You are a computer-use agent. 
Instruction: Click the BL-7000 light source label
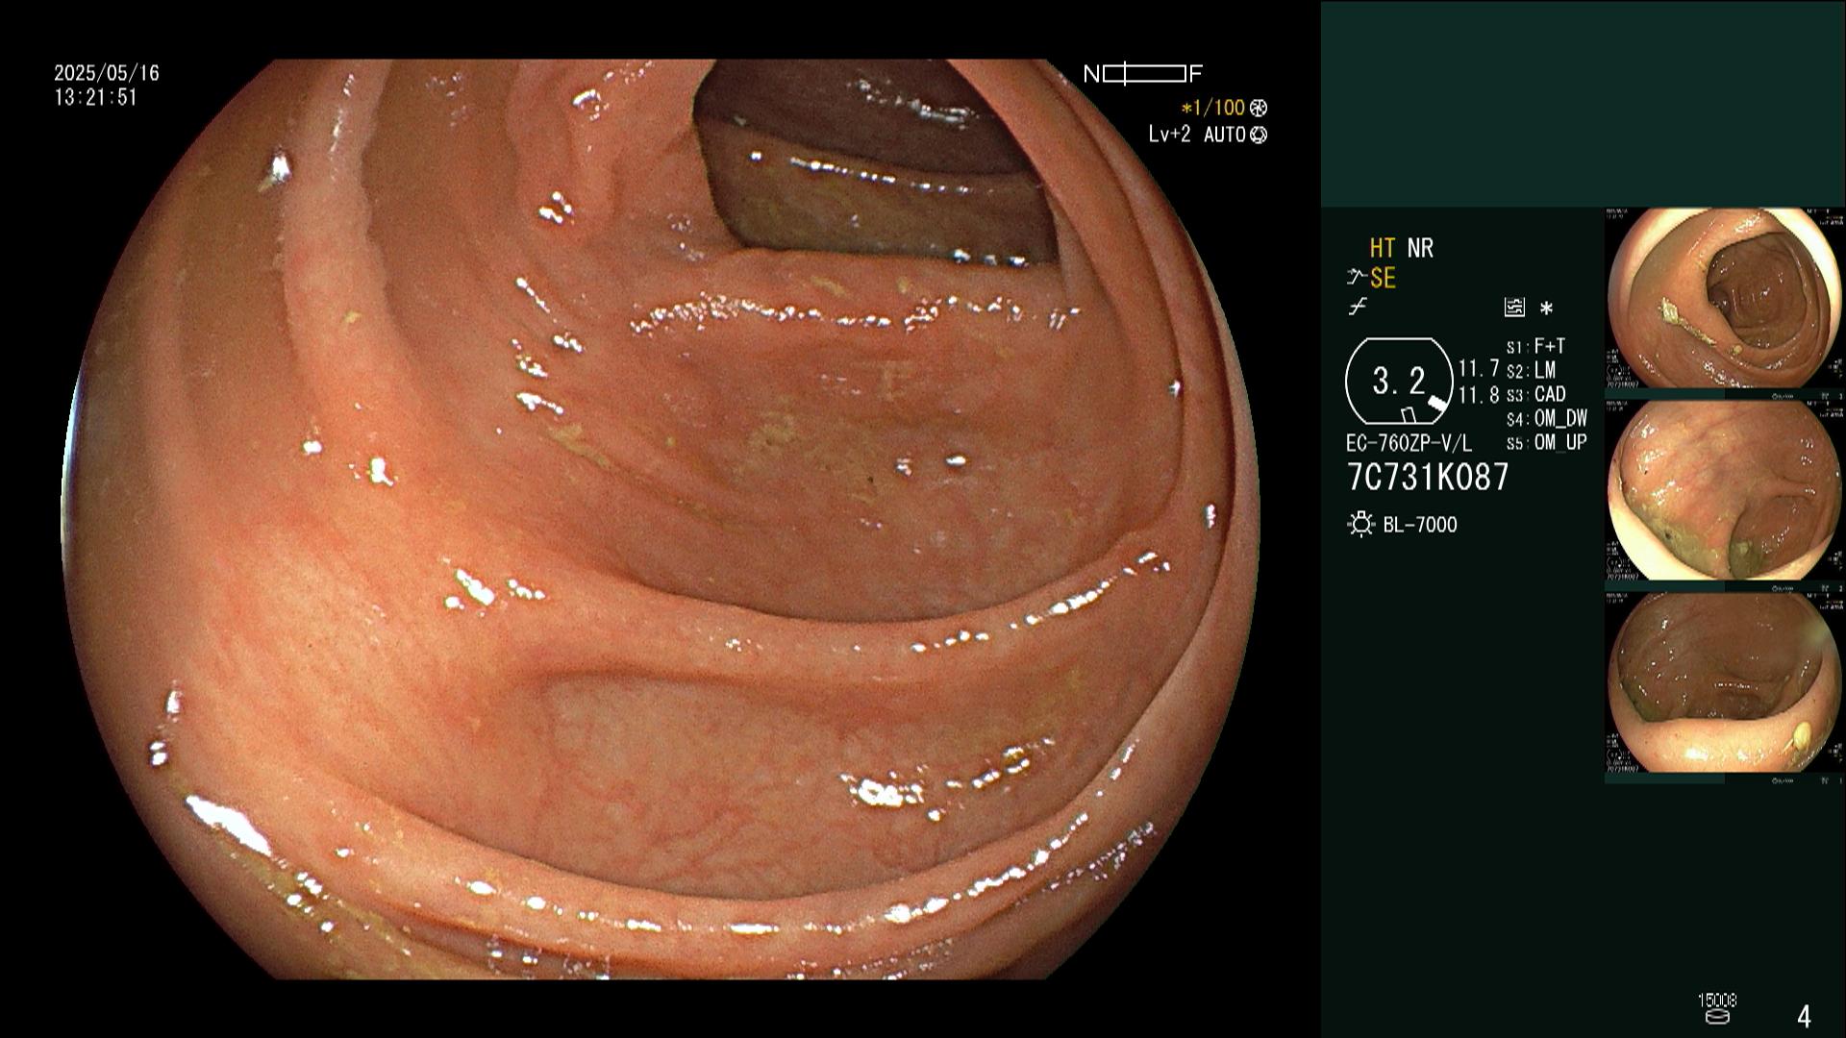[1420, 525]
